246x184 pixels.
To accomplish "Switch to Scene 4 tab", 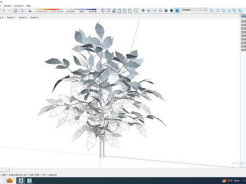I will click(23, 17).
